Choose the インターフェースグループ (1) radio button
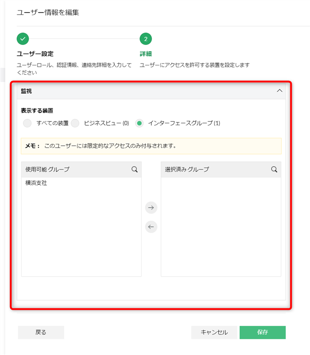 pyautogui.click(x=139, y=123)
